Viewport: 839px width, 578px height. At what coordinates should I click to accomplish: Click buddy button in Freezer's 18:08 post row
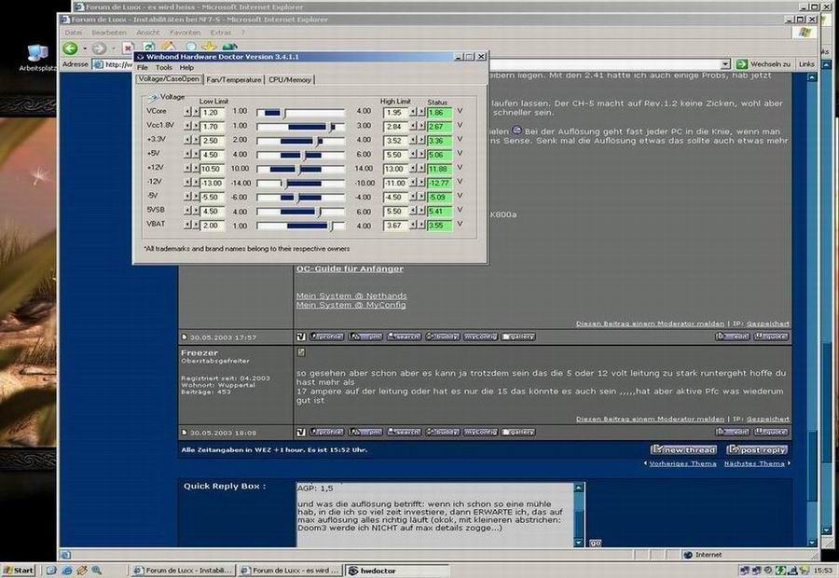click(443, 432)
